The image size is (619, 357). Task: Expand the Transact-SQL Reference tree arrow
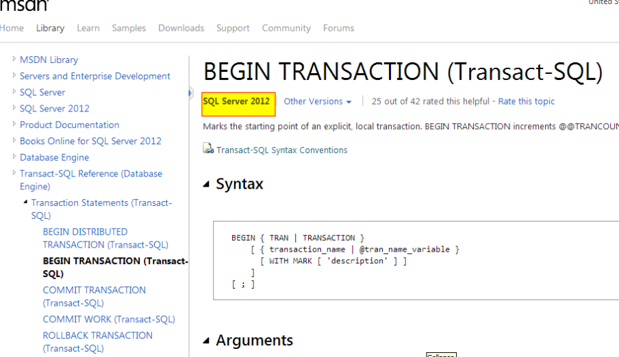(x=14, y=172)
